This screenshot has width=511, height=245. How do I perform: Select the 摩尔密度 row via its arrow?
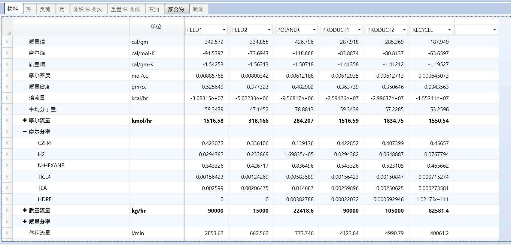(7, 75)
